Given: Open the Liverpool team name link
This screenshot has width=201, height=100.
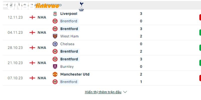Looking at the screenshot, I should coord(69,14).
